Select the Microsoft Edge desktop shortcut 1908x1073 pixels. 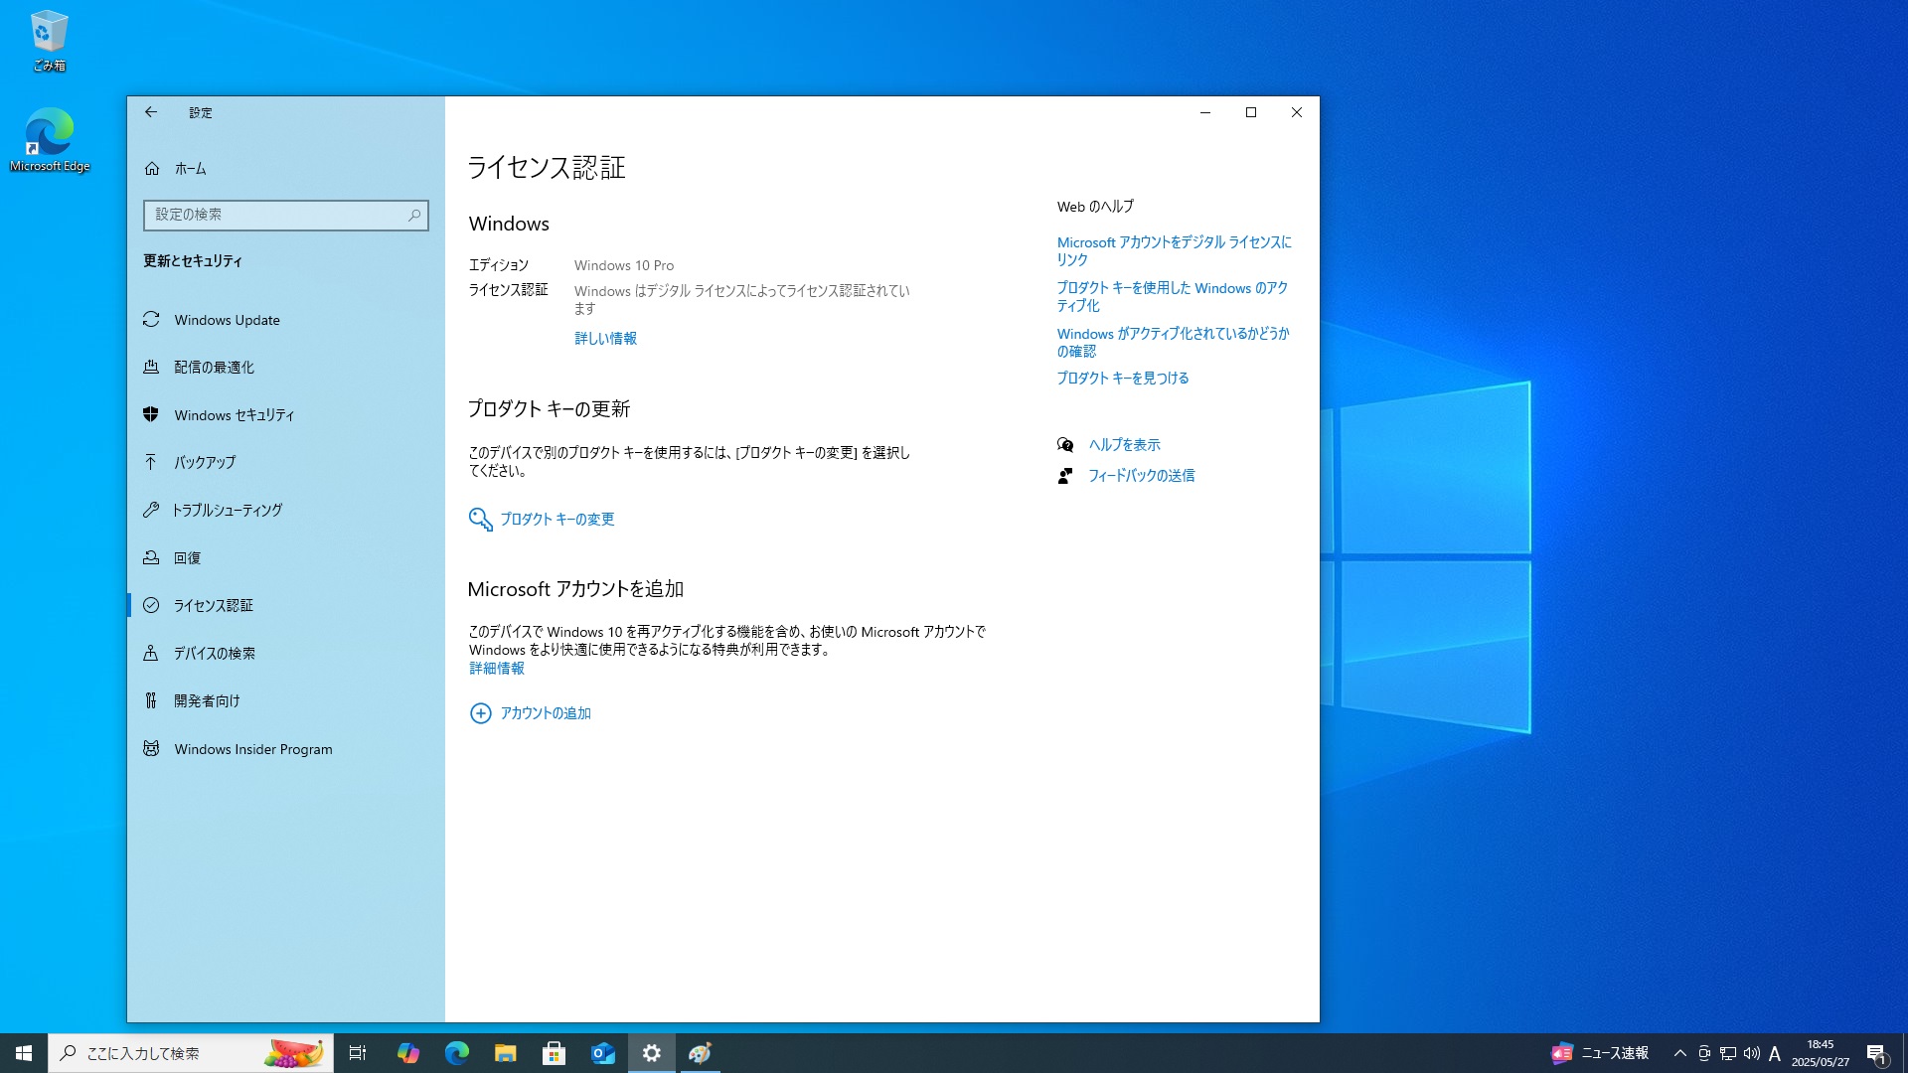point(49,140)
